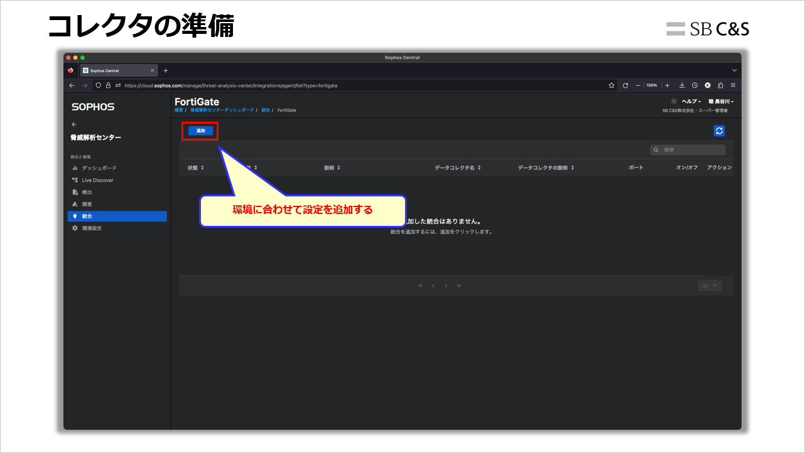
Task: Click the 100% zoom level indicator
Action: click(652, 85)
